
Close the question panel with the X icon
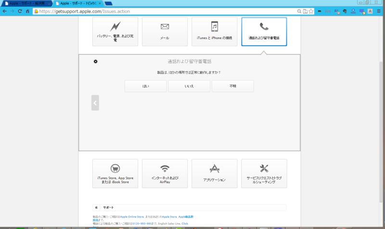(95, 62)
